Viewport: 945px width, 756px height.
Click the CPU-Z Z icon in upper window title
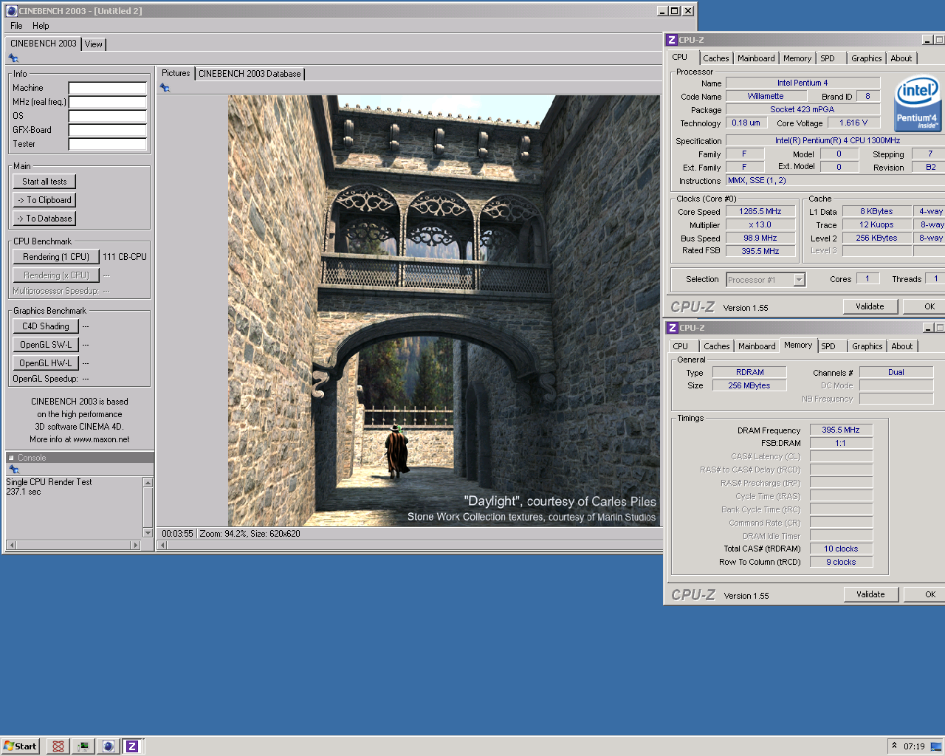(671, 40)
